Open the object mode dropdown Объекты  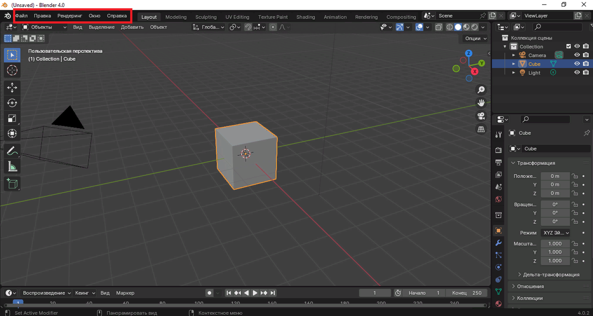point(44,27)
